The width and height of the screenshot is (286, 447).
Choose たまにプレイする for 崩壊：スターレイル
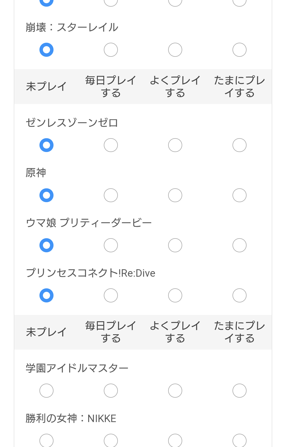pyautogui.click(x=239, y=50)
